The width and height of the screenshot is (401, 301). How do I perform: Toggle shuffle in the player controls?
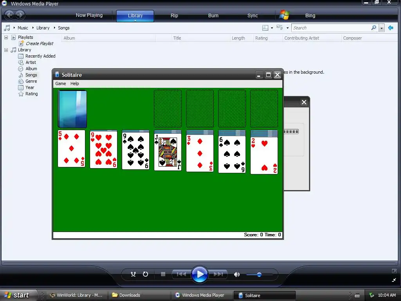pyautogui.click(x=133, y=274)
